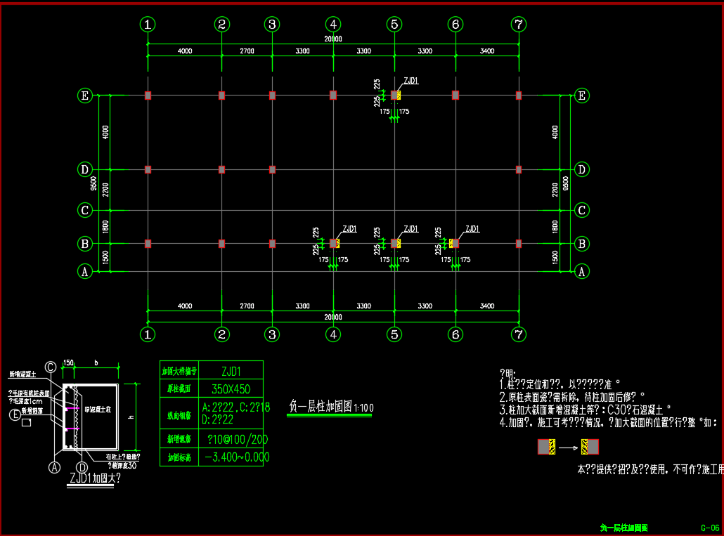The width and height of the screenshot is (724, 536).
Task: Select the G-06 sheet number text
Action: (x=710, y=528)
